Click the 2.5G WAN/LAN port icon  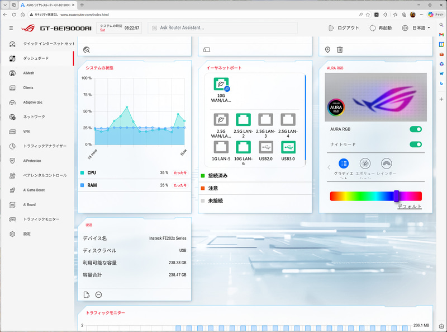[x=221, y=120]
